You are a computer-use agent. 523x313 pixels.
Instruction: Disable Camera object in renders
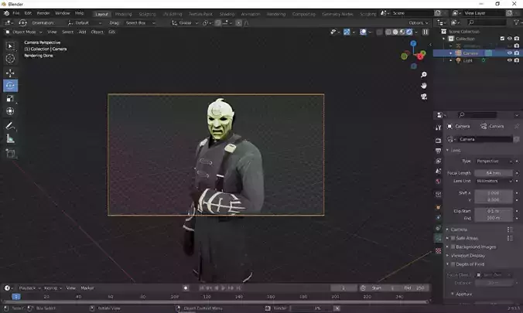pos(517,53)
